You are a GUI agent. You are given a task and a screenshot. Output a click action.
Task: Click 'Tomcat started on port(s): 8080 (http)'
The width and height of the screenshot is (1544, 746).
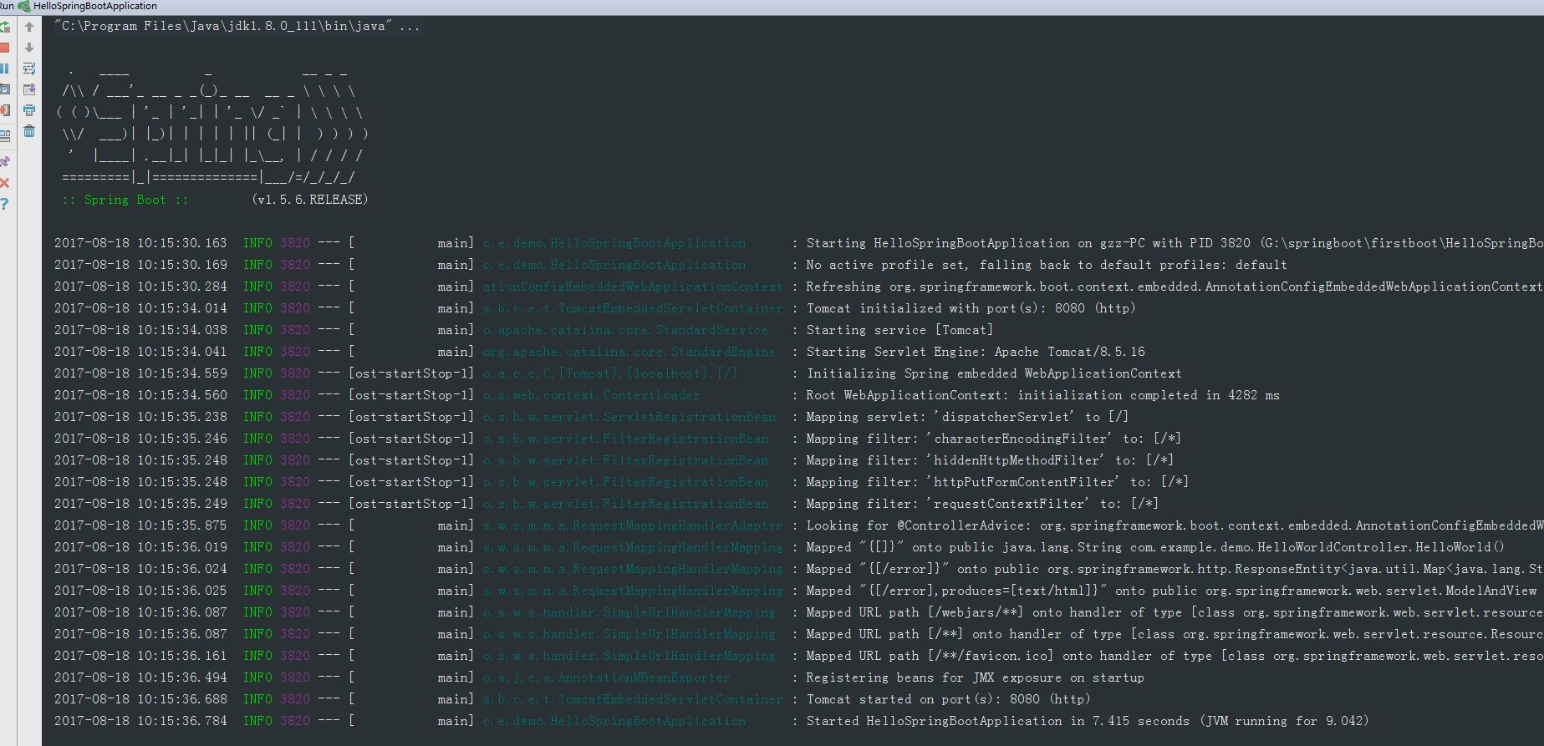pos(948,699)
